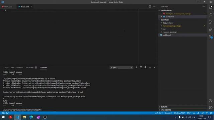The width and height of the screenshot is (214, 120).
Task: Close build.cmd in Open Editors list
Action: click(x=162, y=17)
